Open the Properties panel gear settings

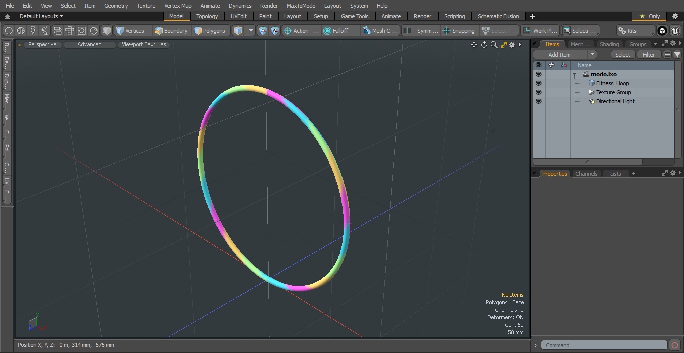(673, 173)
